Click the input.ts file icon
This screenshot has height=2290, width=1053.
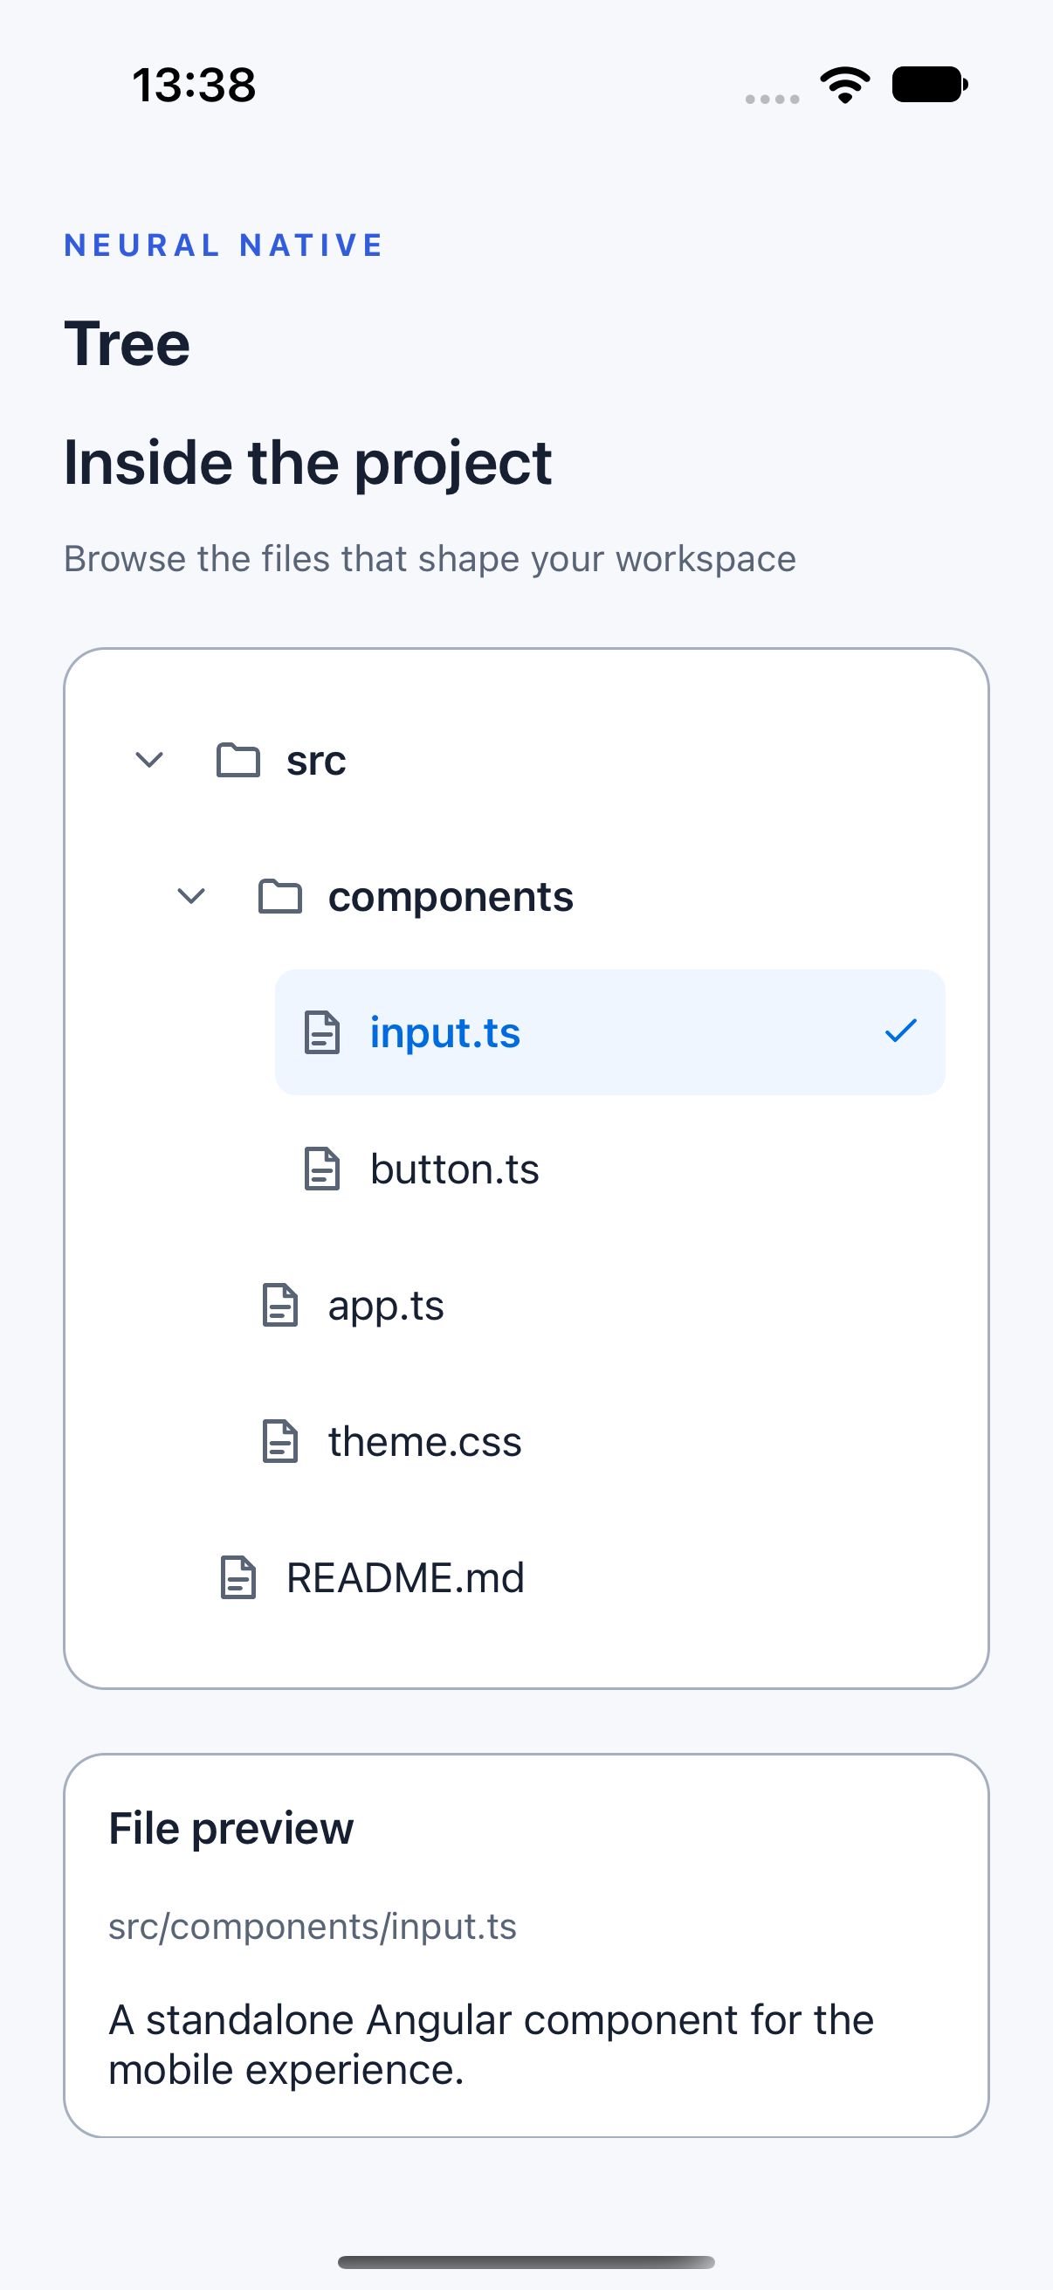click(x=321, y=1032)
